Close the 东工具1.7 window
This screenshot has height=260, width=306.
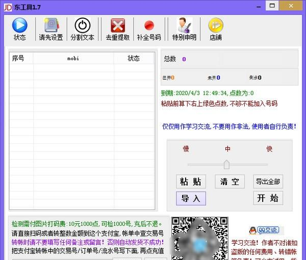[291, 6]
